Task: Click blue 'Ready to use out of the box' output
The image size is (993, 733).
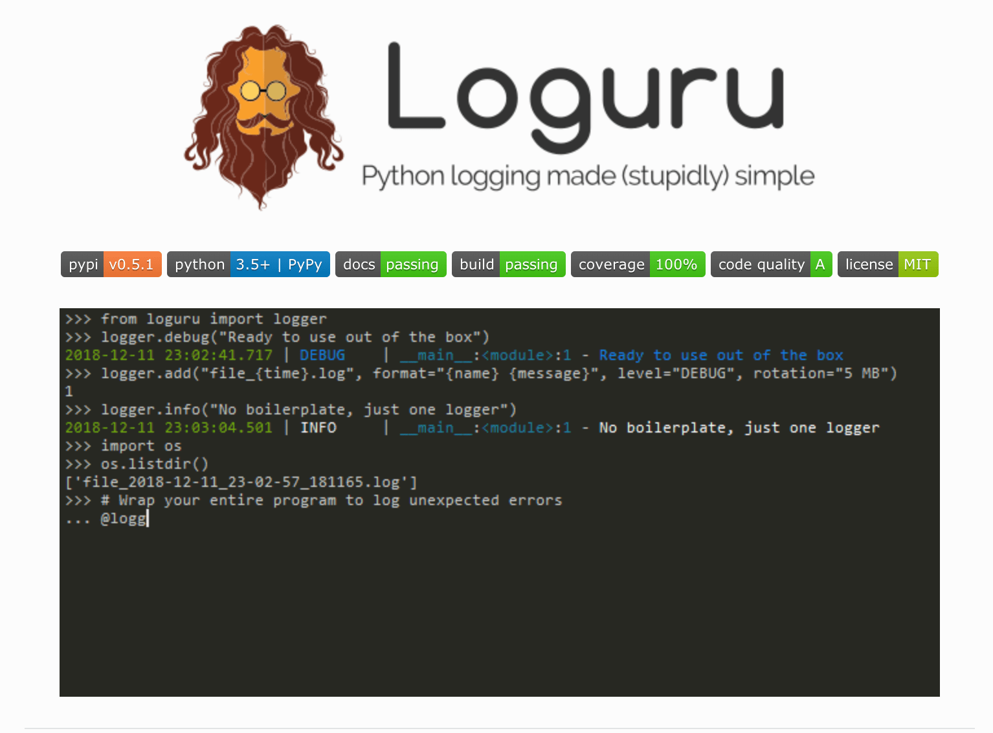Action: point(721,355)
